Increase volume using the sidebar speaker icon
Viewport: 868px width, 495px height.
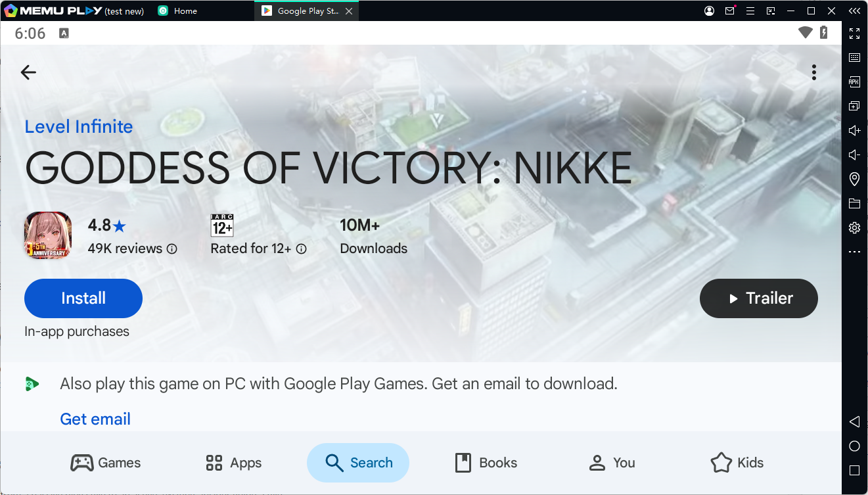(x=854, y=131)
